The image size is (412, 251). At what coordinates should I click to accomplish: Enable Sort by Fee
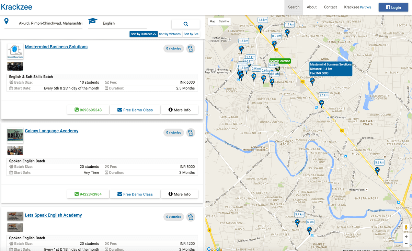tap(191, 34)
